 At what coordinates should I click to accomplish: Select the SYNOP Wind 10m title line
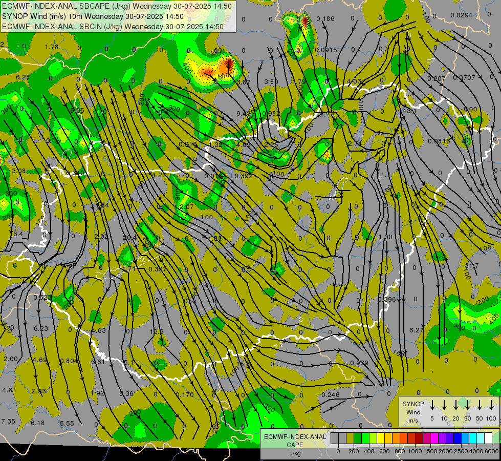tap(93, 16)
